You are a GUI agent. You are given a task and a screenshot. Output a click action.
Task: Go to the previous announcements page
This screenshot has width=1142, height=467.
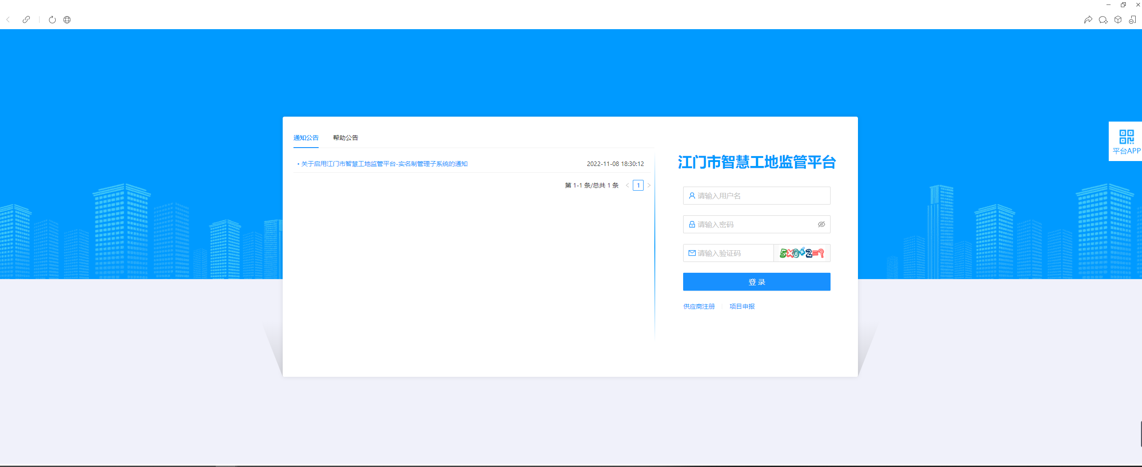[627, 185]
